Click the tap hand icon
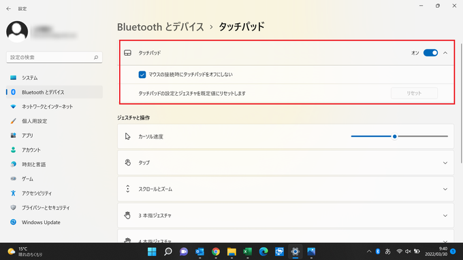The width and height of the screenshot is (463, 260). (x=127, y=162)
